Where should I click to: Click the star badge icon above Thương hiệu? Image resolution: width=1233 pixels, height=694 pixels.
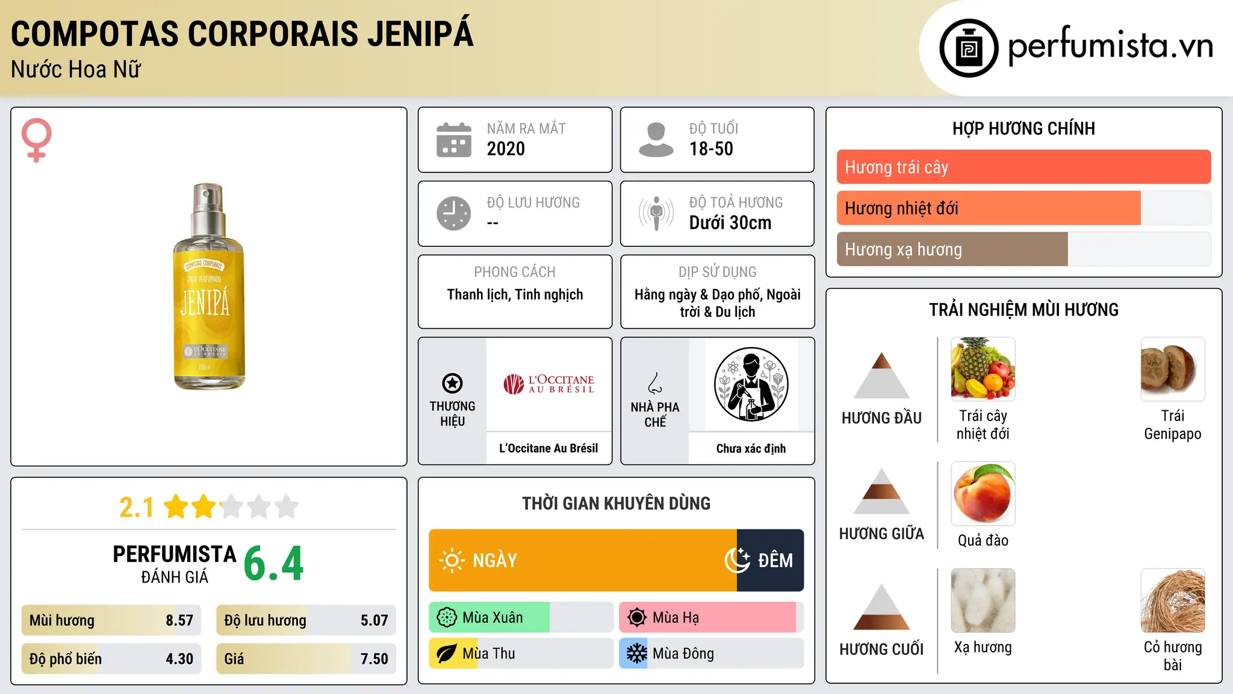452,383
